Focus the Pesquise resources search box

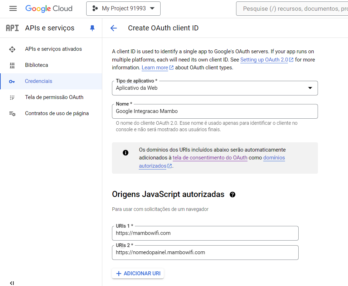click(x=292, y=9)
